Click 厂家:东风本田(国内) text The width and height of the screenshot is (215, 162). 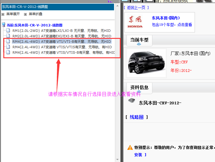click(x=190, y=53)
